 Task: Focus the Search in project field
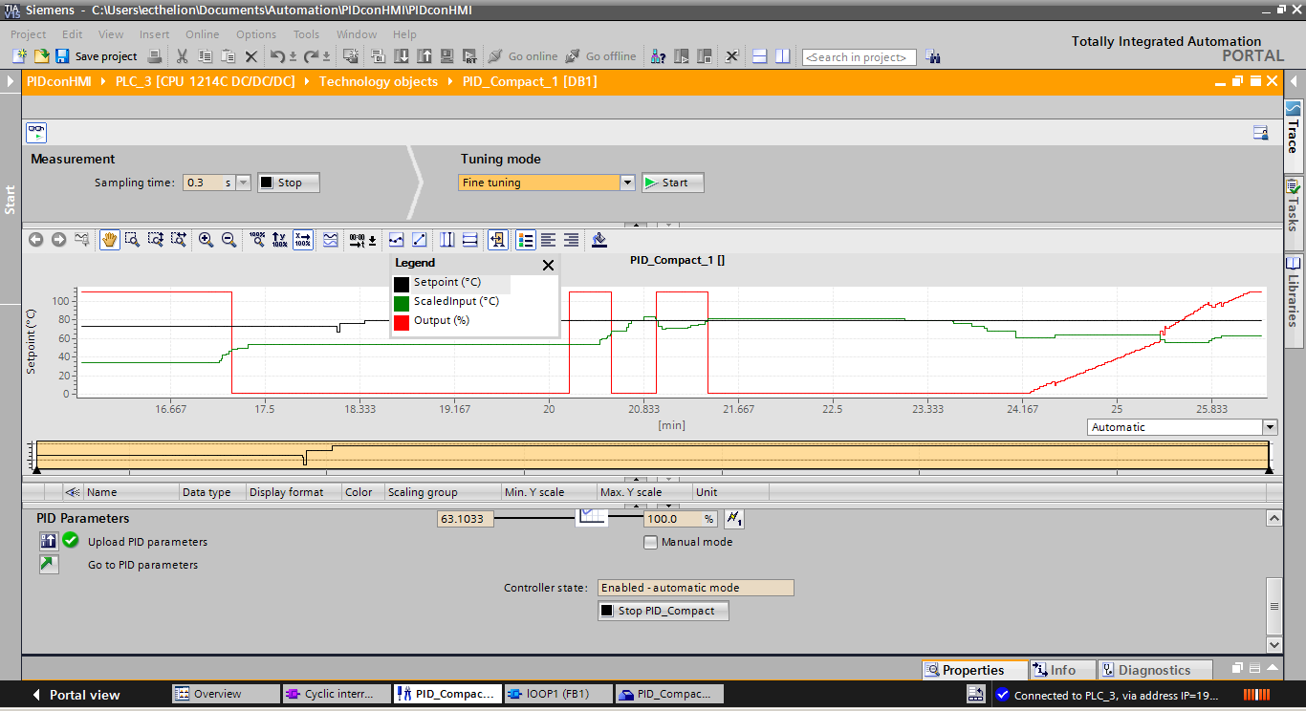pyautogui.click(x=859, y=57)
